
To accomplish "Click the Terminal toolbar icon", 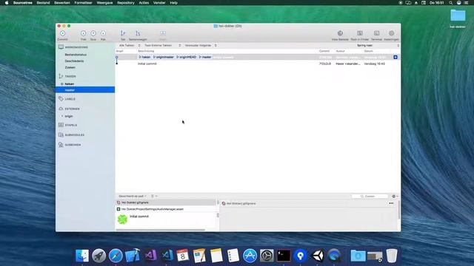I will [377, 33].
